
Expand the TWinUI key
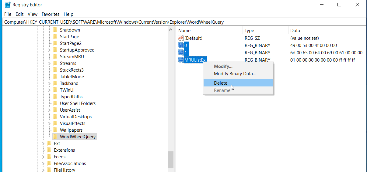coord(49,90)
